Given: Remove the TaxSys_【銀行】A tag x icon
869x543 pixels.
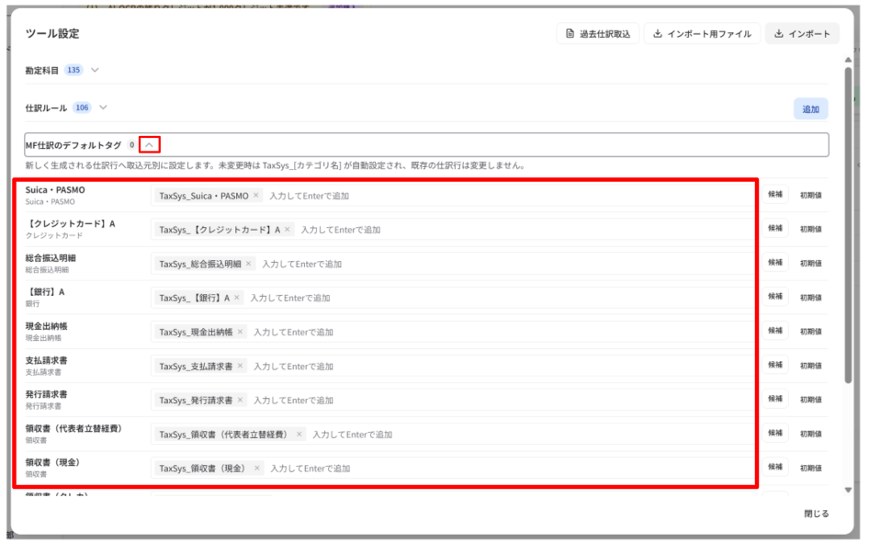Looking at the screenshot, I should pyautogui.click(x=237, y=298).
